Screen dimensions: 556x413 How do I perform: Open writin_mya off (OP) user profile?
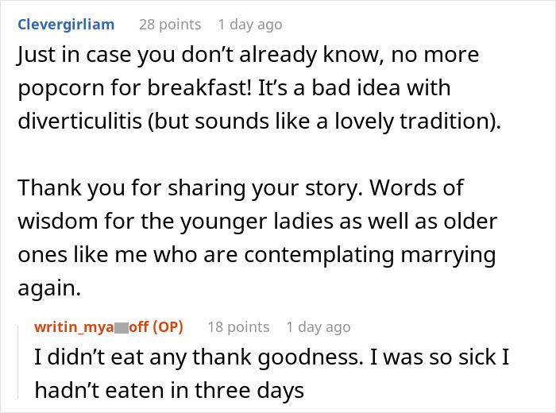point(109,327)
